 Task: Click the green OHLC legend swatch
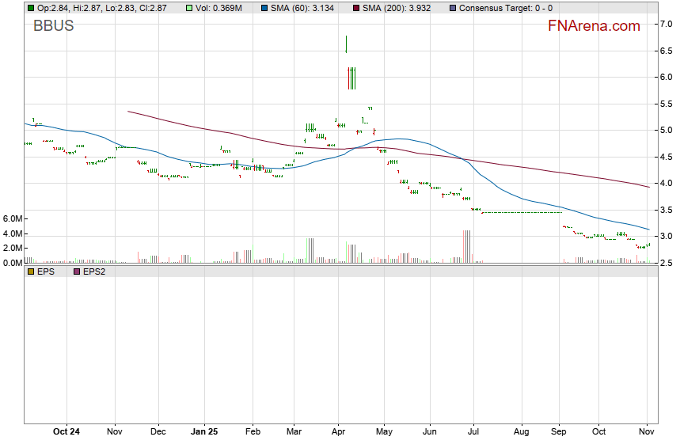tap(31, 8)
